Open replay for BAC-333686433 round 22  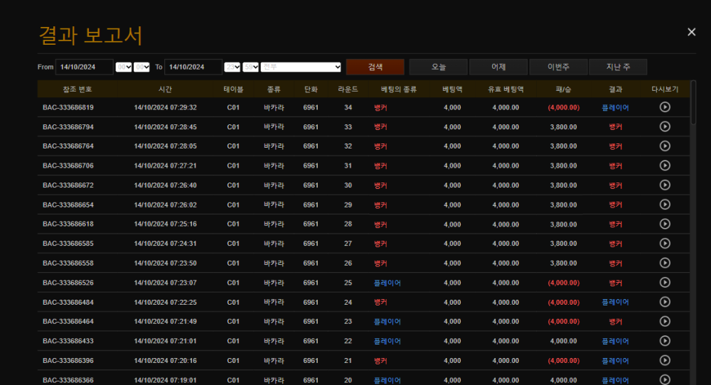[x=665, y=340]
